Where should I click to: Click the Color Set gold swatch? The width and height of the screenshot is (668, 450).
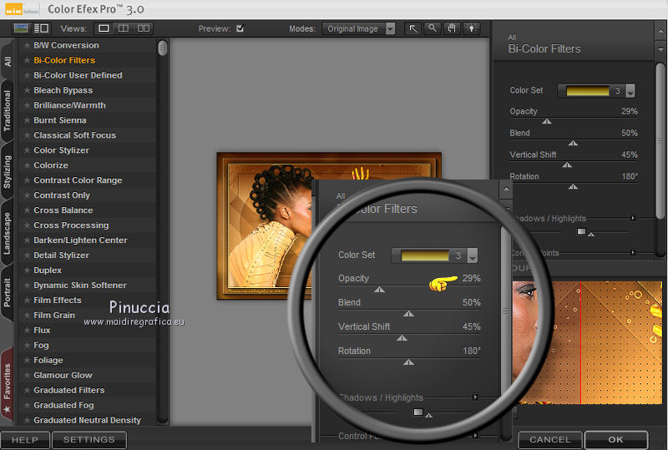[588, 91]
